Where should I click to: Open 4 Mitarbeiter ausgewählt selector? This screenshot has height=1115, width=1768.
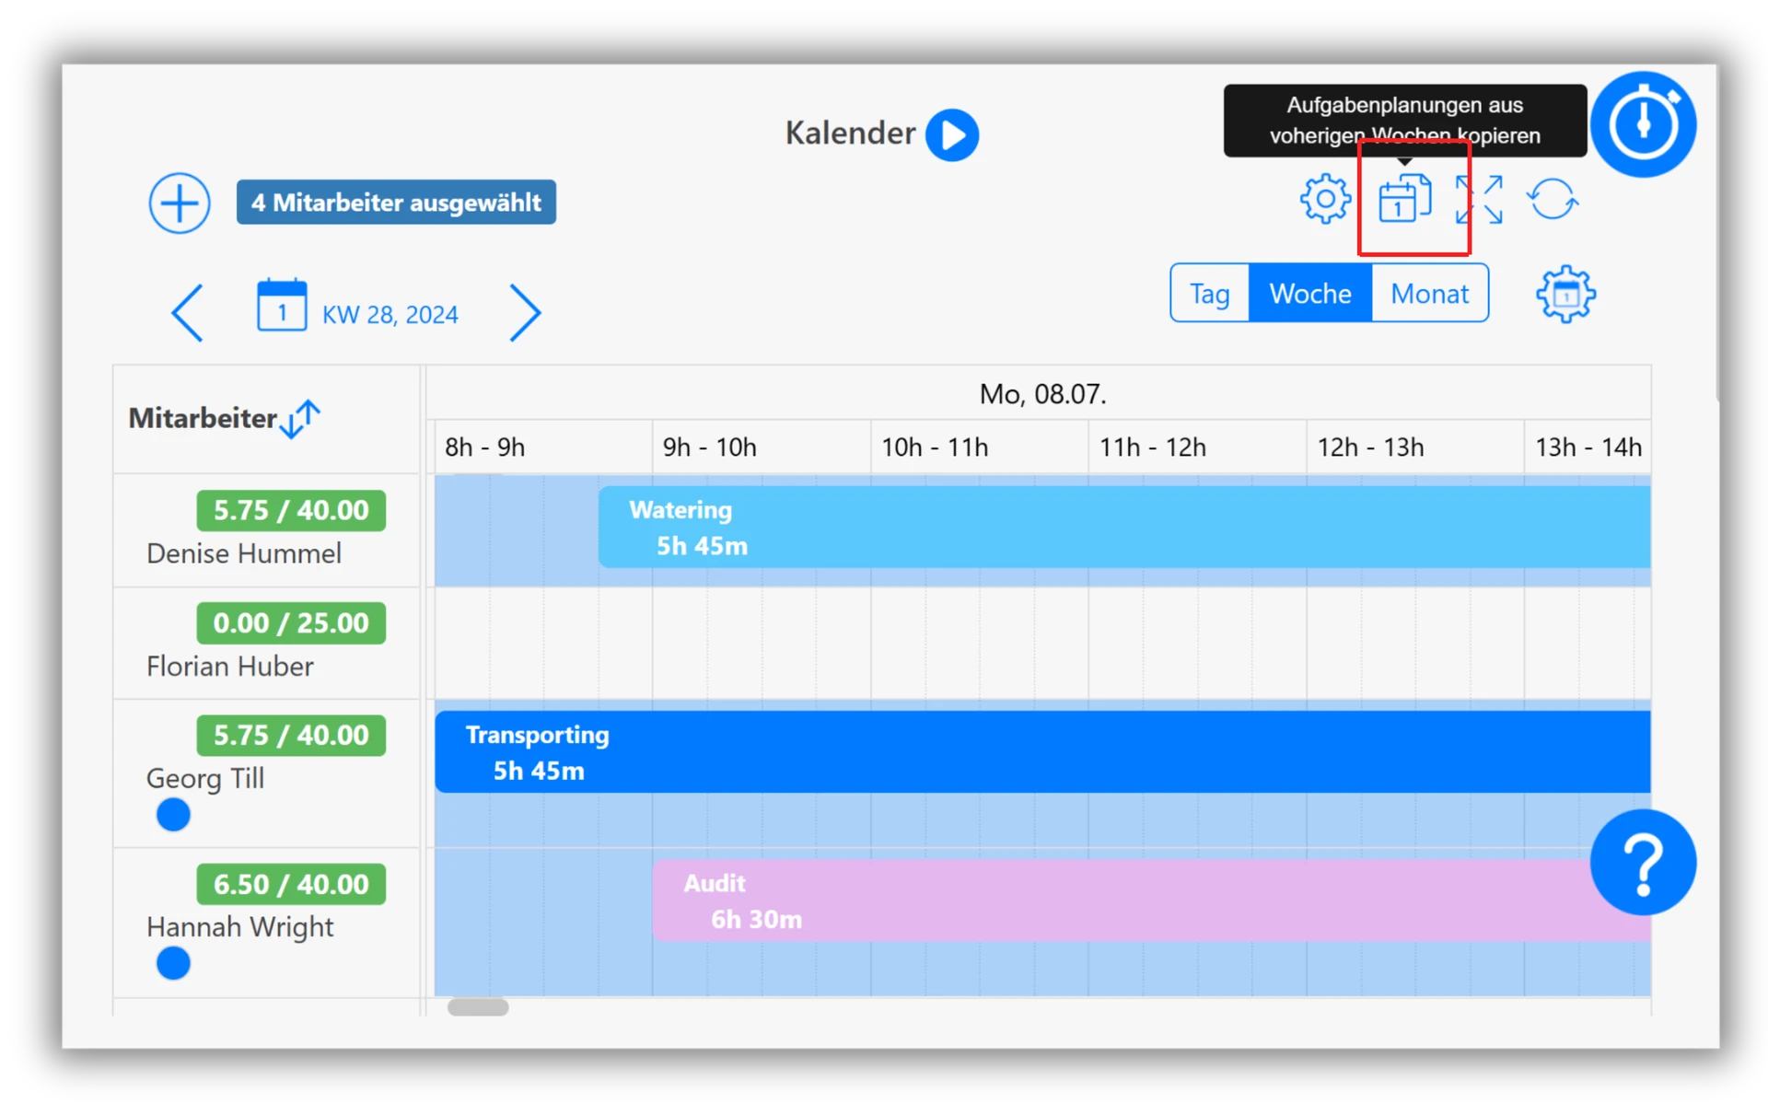(396, 203)
